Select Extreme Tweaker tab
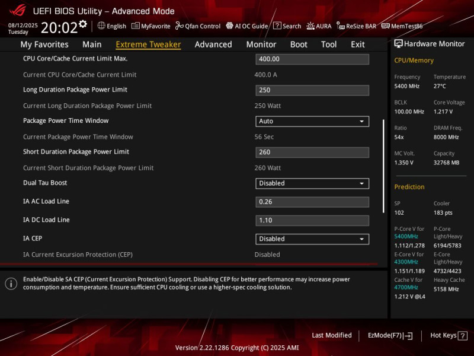Image resolution: width=474 pixels, height=356 pixels. point(149,44)
